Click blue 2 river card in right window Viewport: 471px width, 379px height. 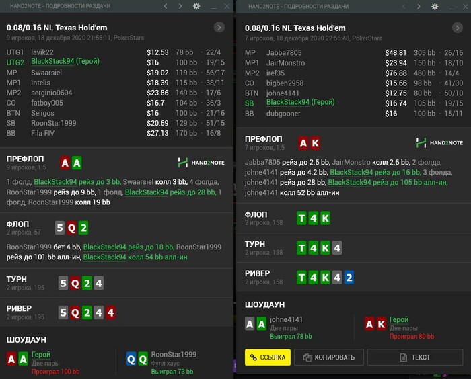pos(349,278)
